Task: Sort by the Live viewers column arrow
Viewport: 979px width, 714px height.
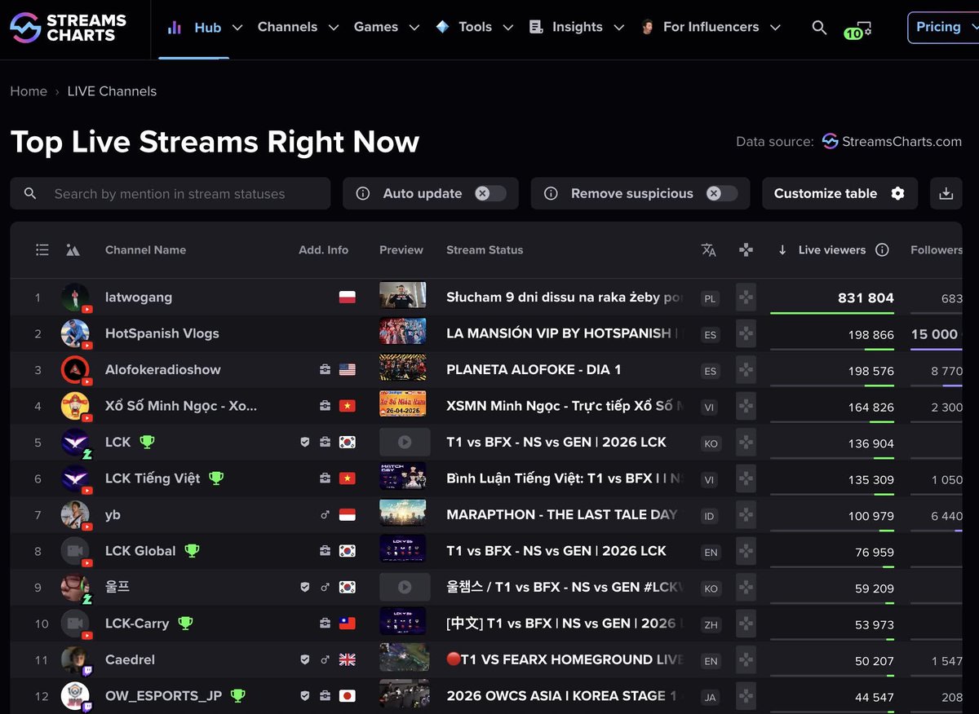Action: tap(782, 250)
